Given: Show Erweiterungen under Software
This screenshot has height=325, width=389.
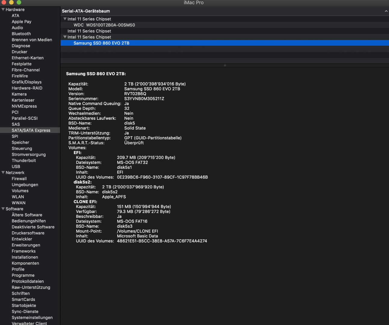Looking at the screenshot, I should (26, 245).
